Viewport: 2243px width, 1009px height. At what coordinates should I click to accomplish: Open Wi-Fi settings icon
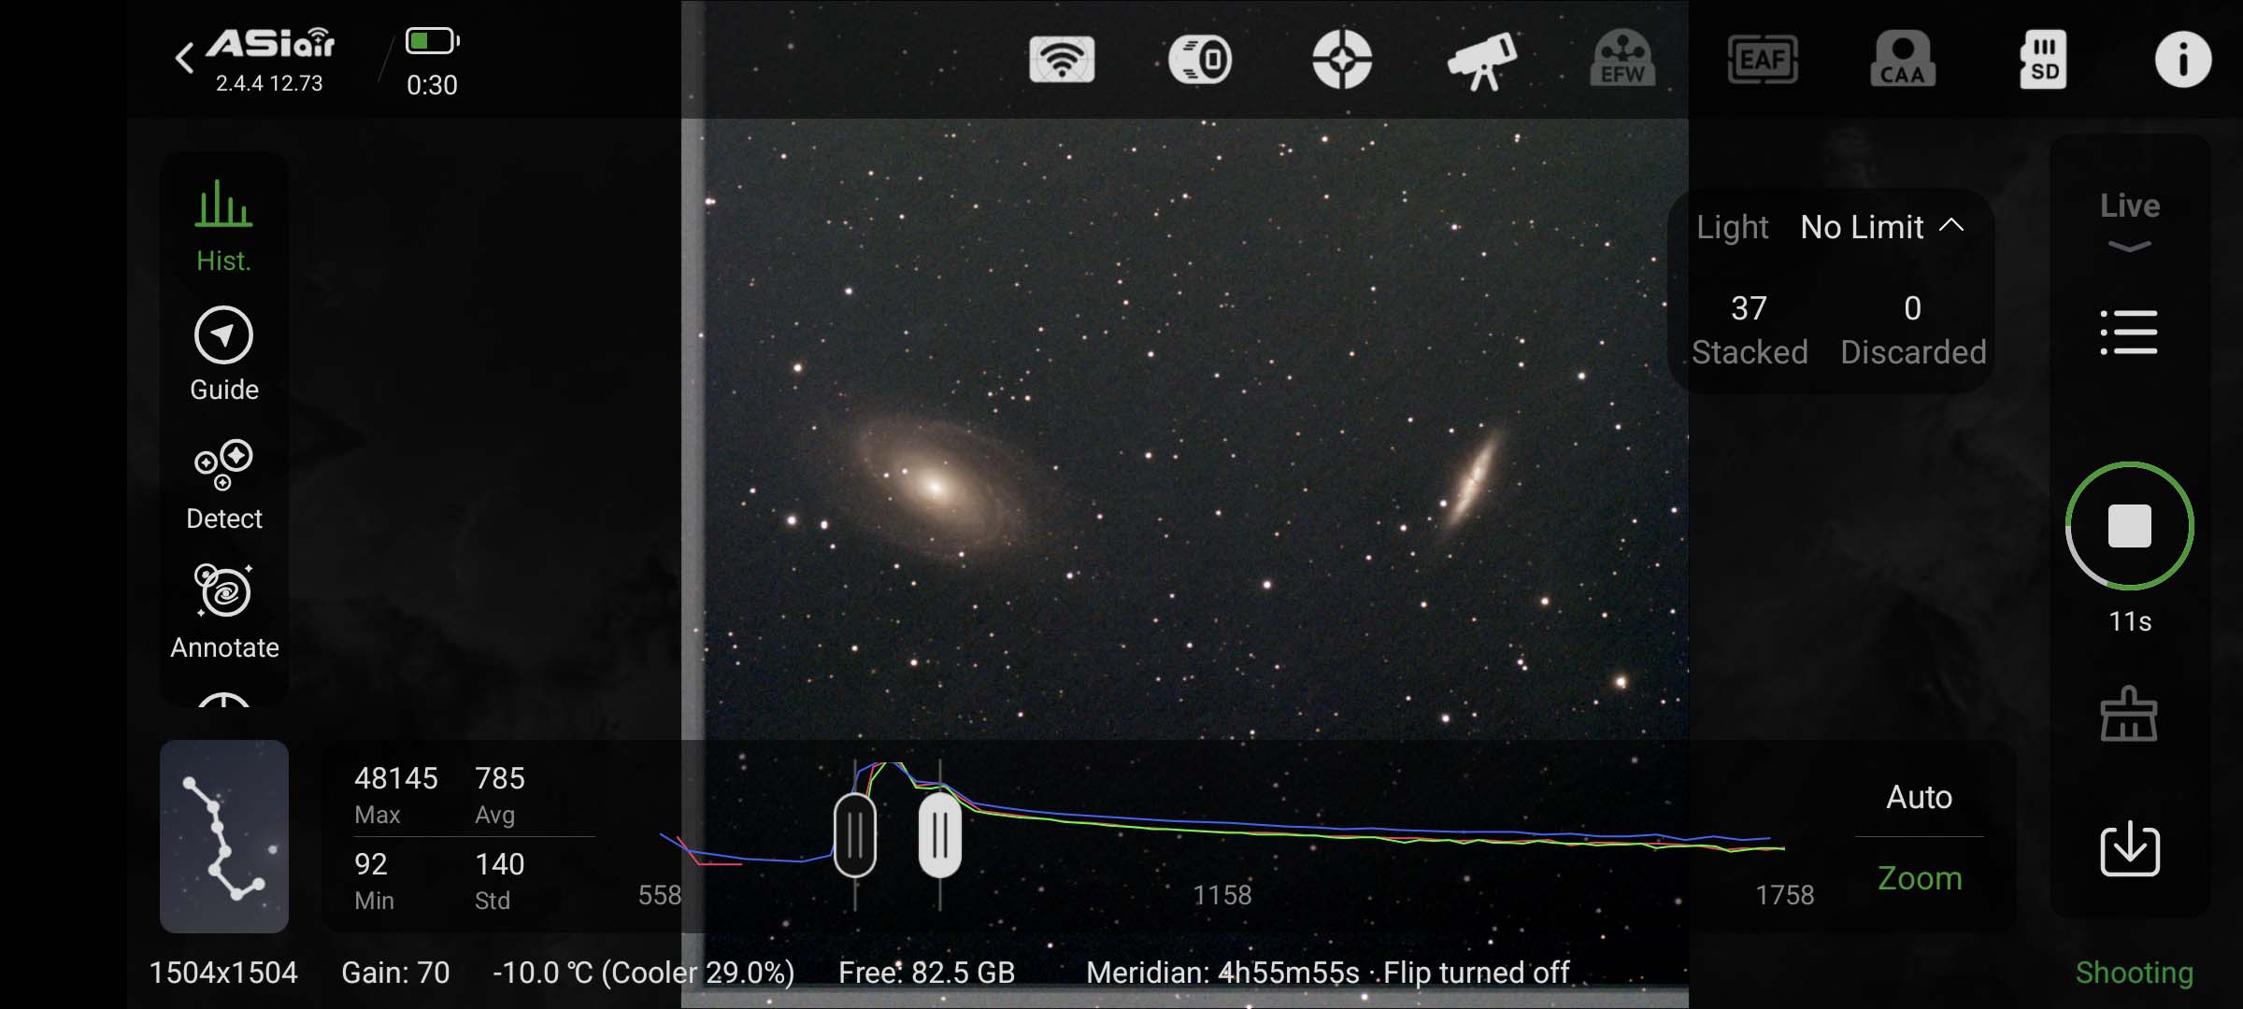1062,60
